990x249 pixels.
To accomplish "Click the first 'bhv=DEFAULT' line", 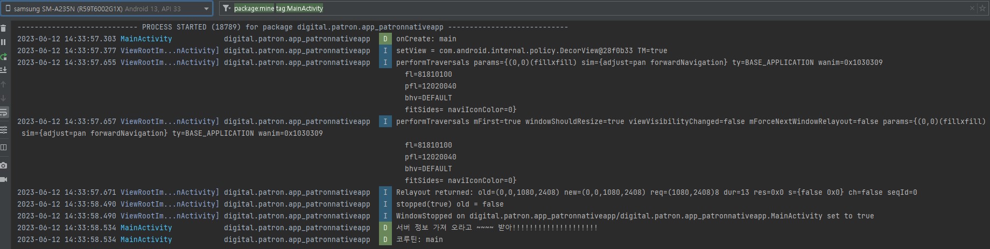I will coord(429,98).
